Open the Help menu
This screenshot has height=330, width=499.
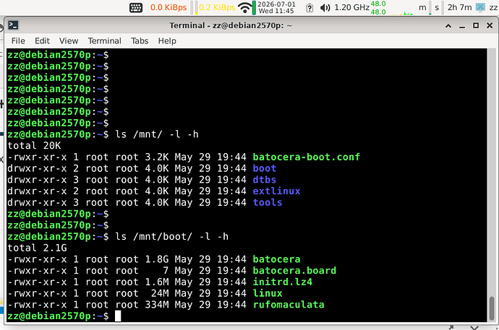pos(167,41)
